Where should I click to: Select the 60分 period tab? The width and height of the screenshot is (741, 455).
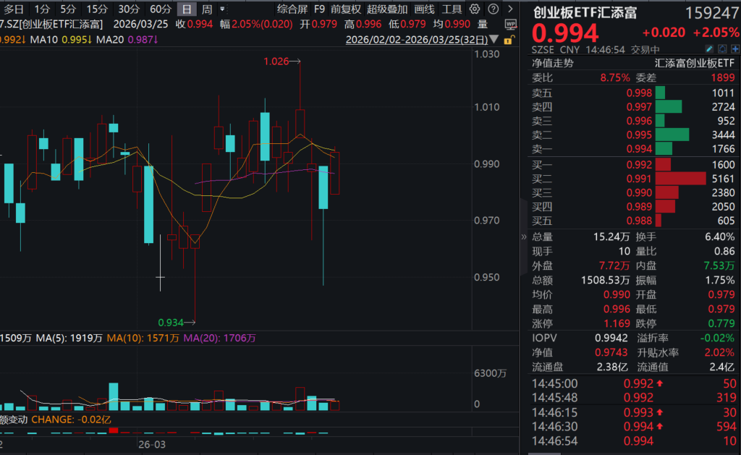pyautogui.click(x=161, y=9)
